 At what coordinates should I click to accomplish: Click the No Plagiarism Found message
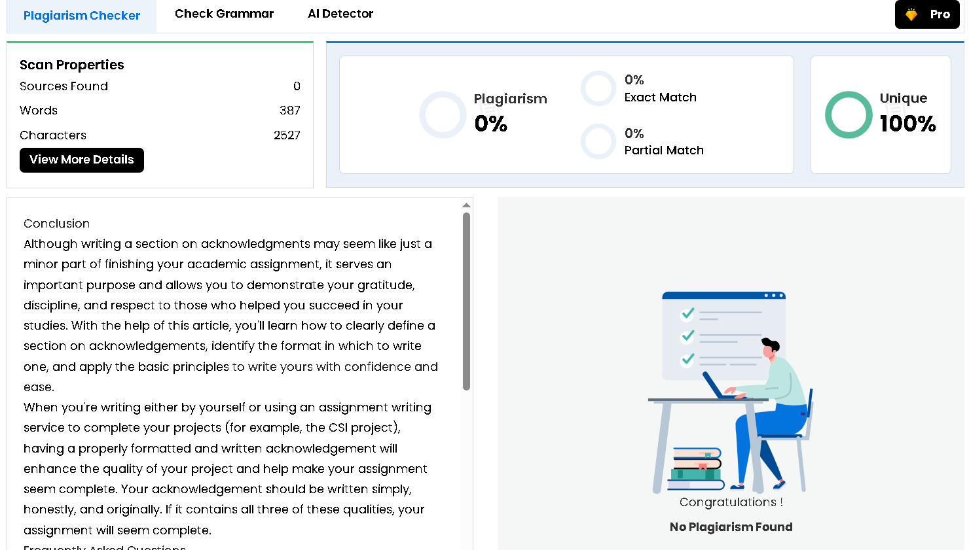click(731, 527)
